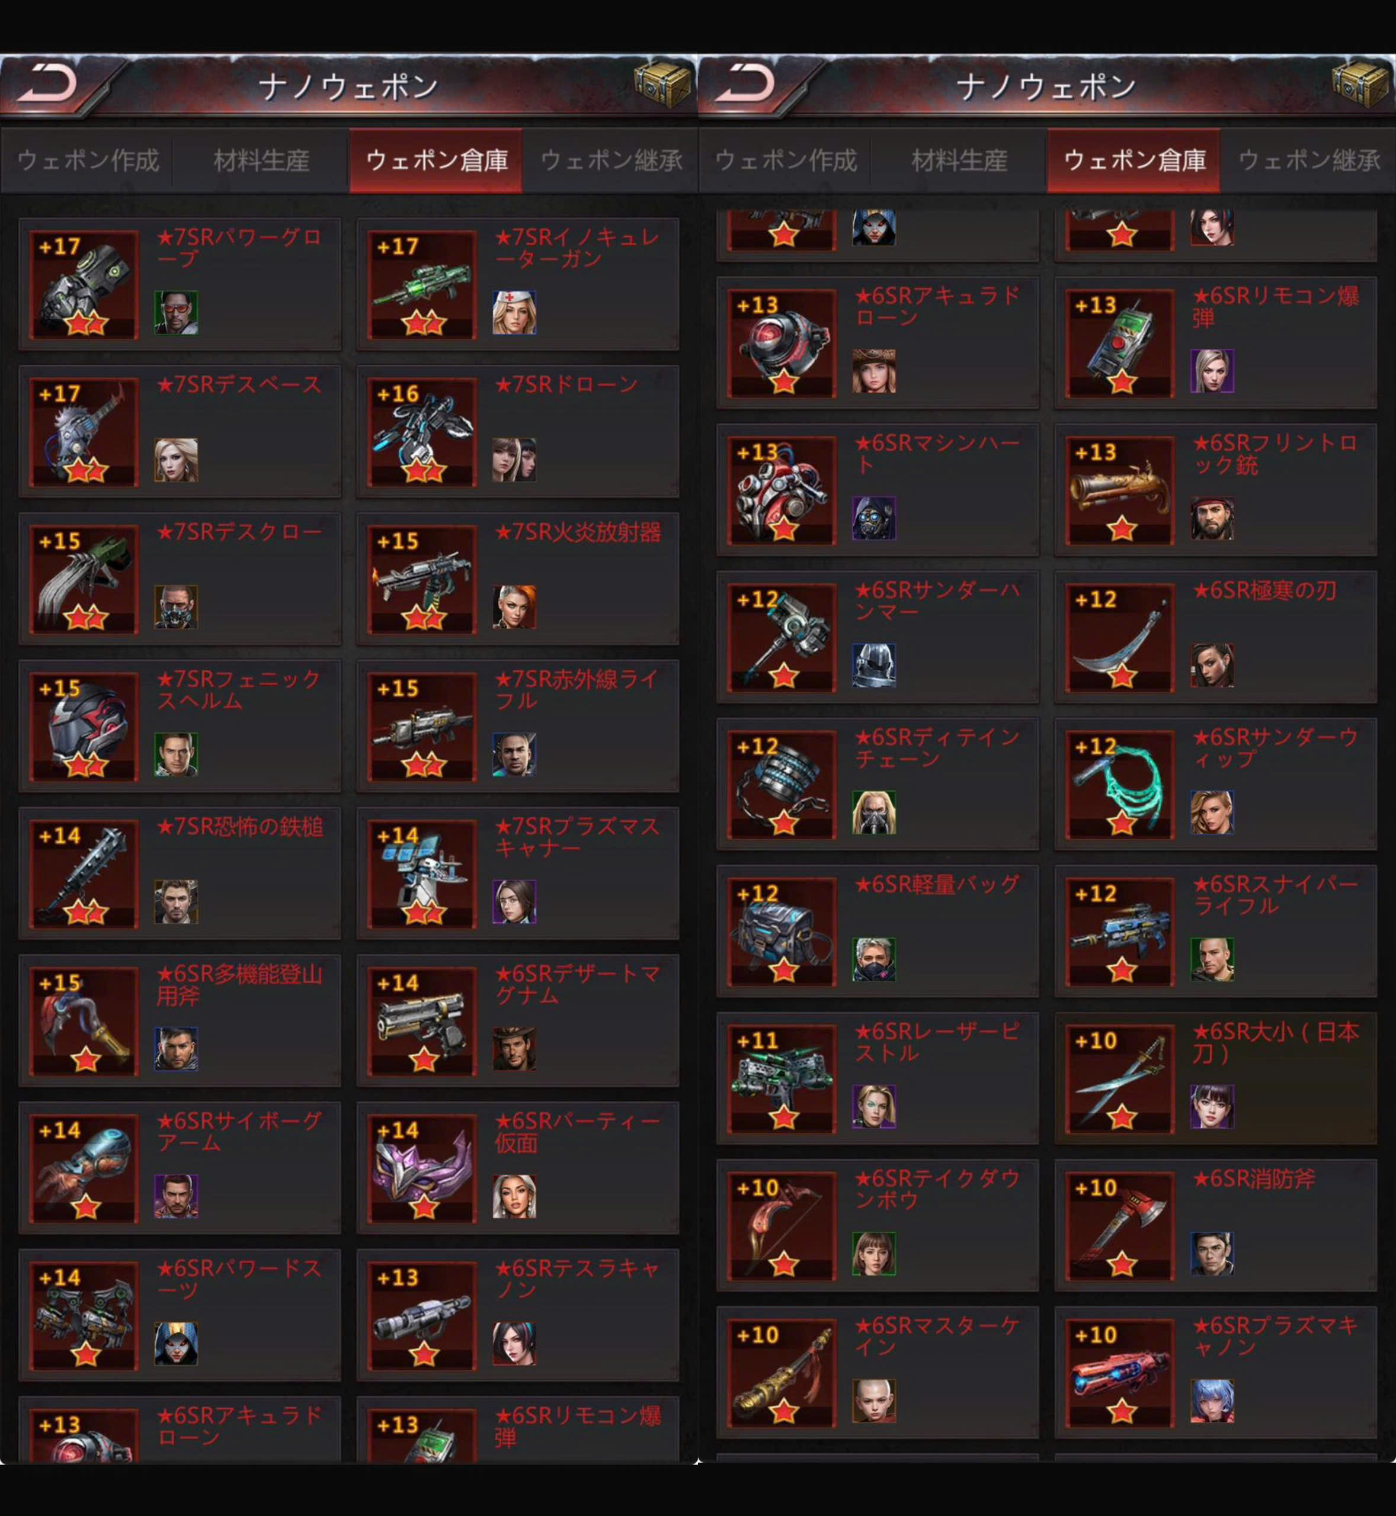Open the treasure chest icon in left panel
The height and width of the screenshot is (1516, 1396).
(662, 85)
